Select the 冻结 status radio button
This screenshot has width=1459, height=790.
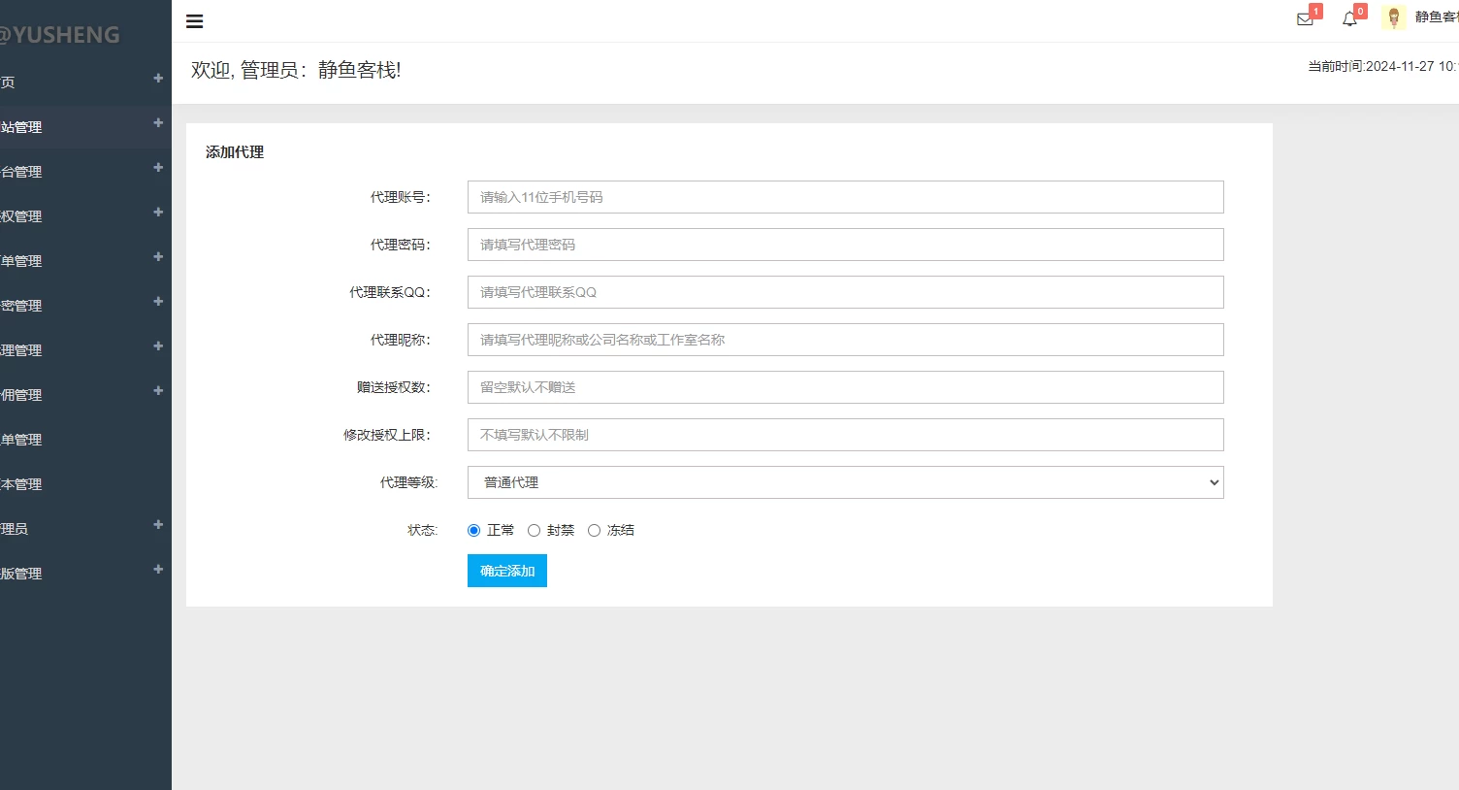(x=595, y=531)
